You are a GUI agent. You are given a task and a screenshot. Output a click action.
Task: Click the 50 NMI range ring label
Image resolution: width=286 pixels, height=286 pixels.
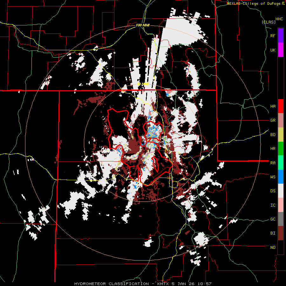(143, 84)
